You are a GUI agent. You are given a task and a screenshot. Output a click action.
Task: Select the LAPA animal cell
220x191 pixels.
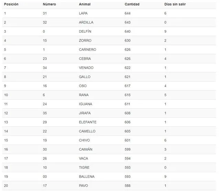pos(83,13)
